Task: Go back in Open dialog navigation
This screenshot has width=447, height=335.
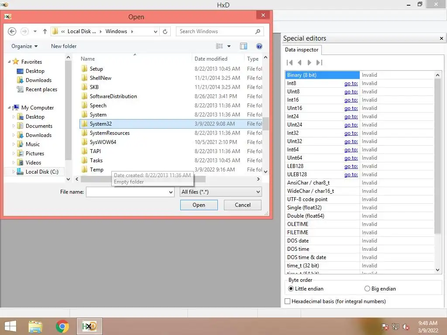Action: pos(12,31)
